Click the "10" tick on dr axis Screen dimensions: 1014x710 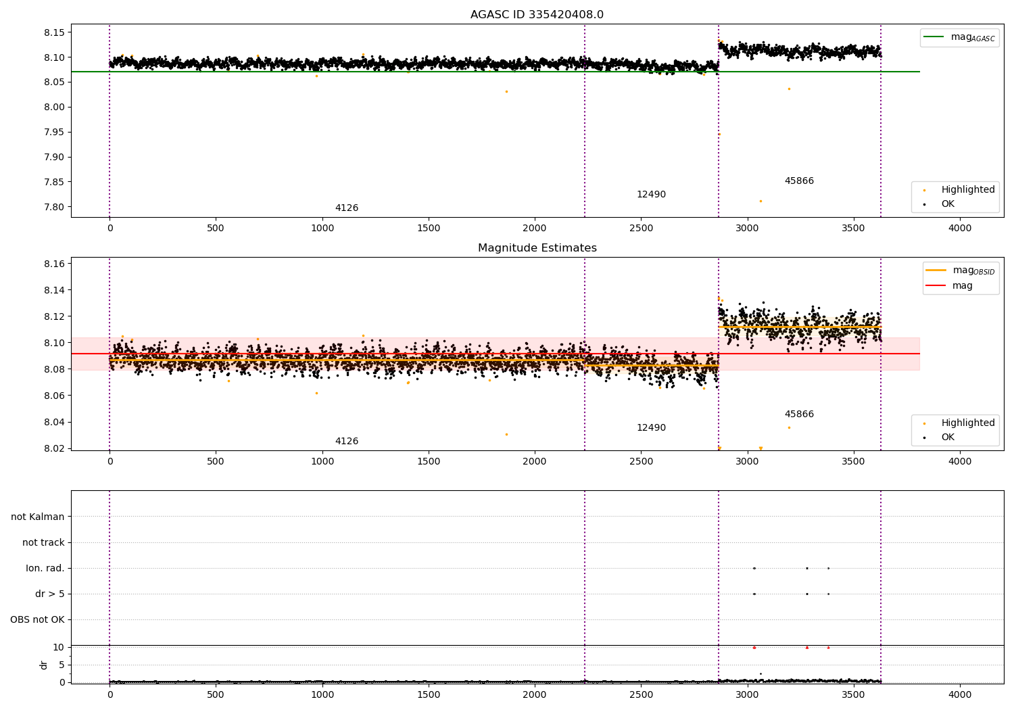[x=59, y=648]
